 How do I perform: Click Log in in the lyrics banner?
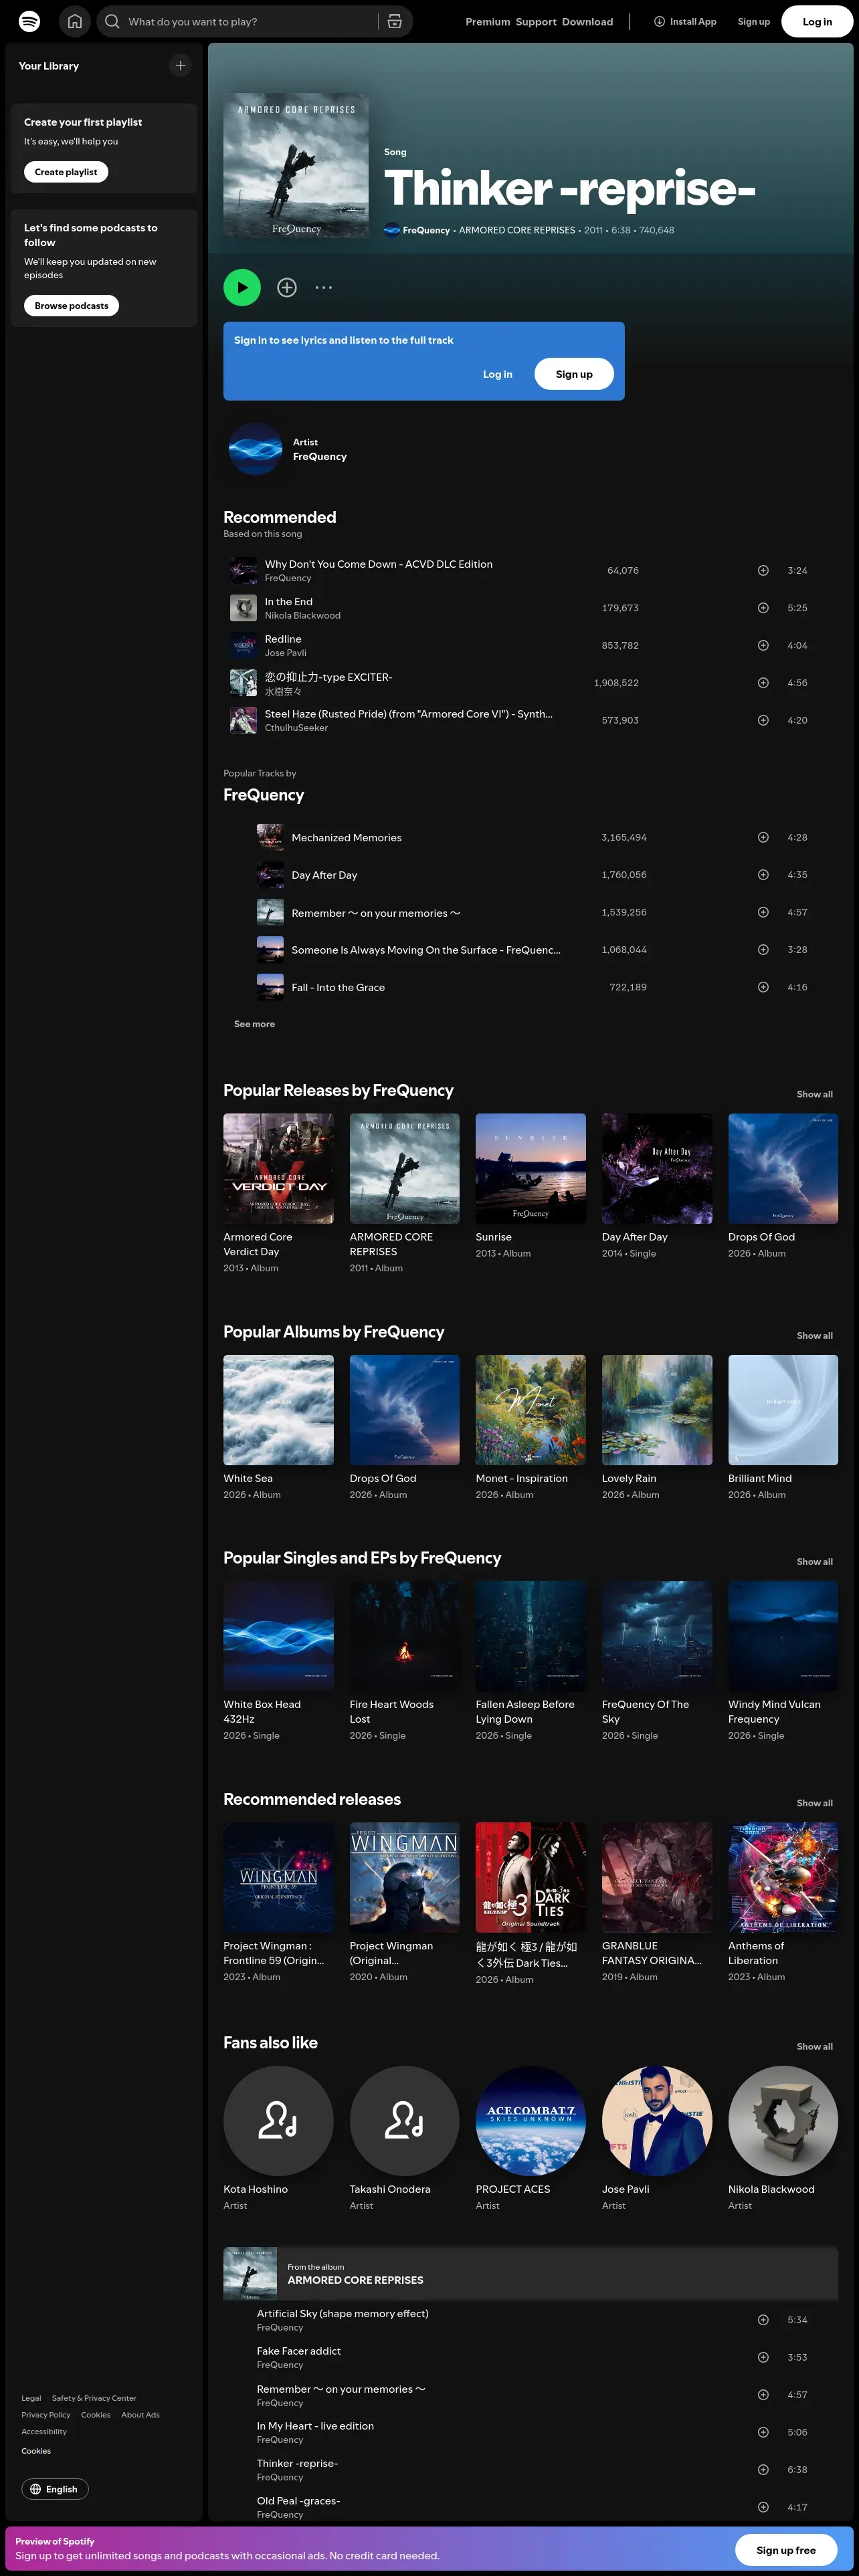point(497,374)
